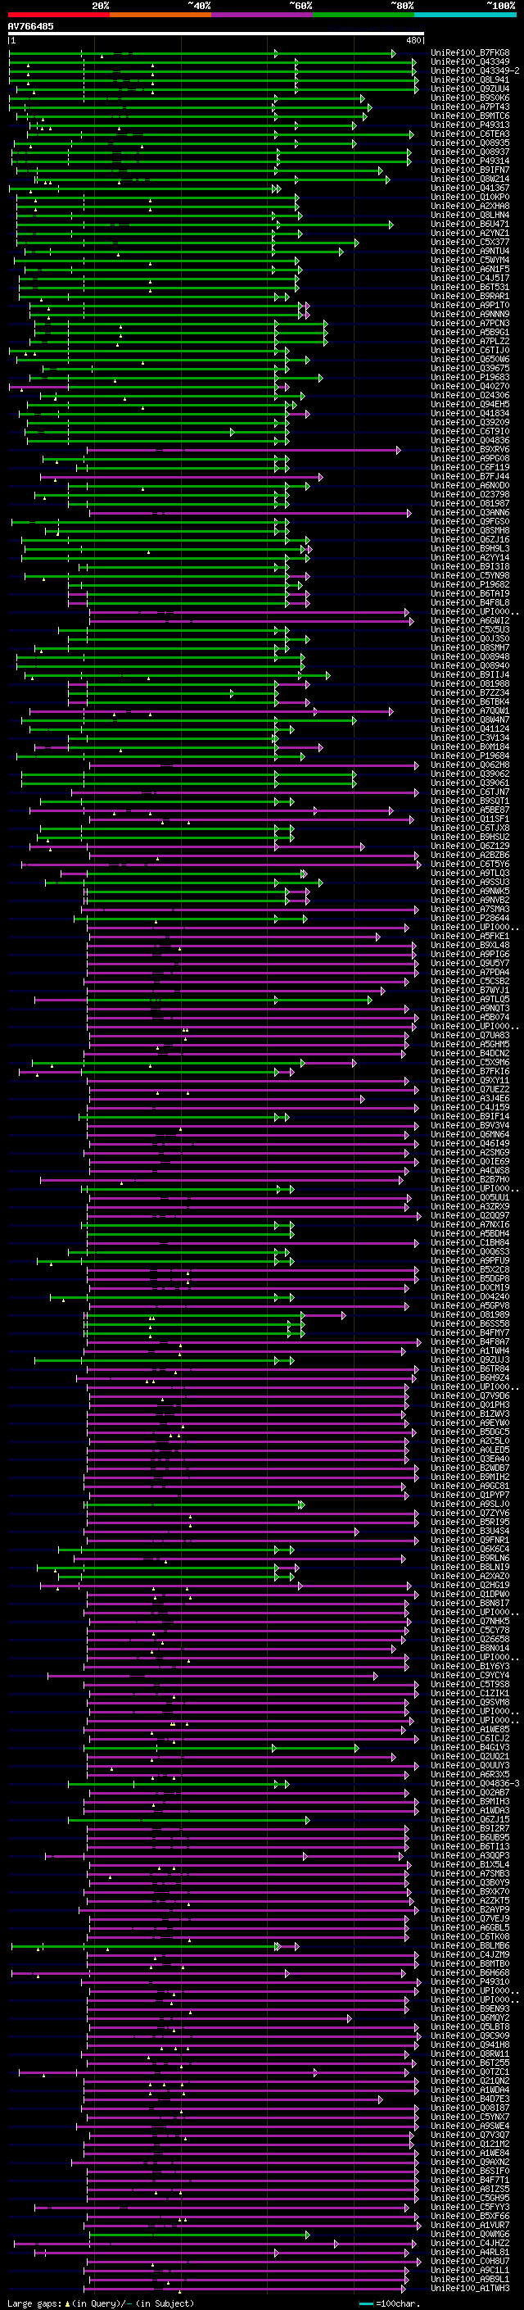
Task: Select label UniRef100_B7FJ44
Action: click(470, 476)
